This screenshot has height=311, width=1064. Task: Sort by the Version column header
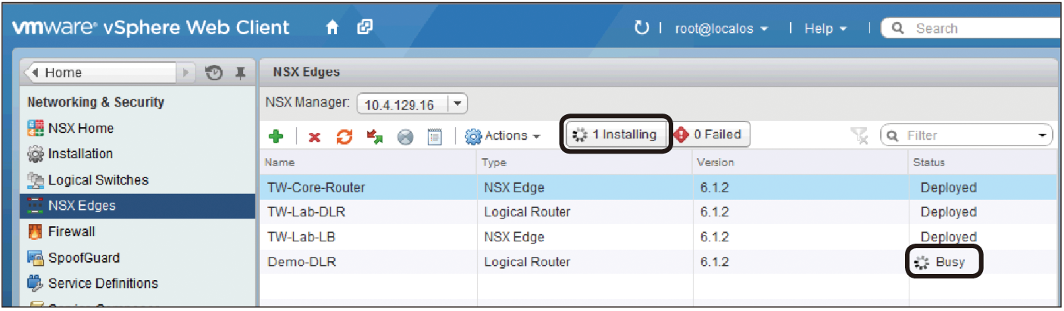tap(800, 162)
